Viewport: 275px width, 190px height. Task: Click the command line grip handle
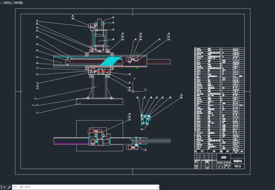(x=1, y=187)
